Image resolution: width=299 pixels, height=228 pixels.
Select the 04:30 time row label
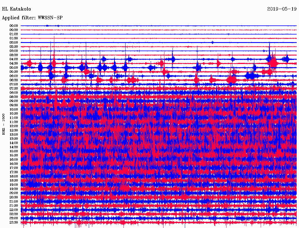click(14, 63)
